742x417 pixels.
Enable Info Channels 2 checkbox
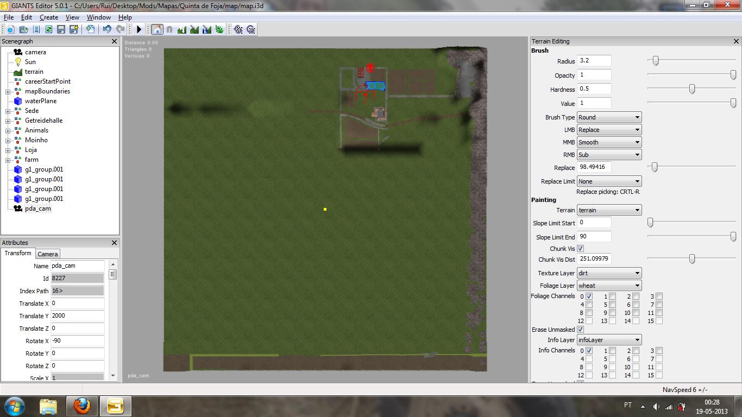tap(636, 351)
